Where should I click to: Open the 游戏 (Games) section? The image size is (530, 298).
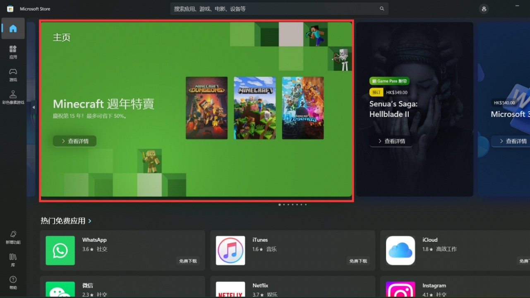(x=13, y=75)
